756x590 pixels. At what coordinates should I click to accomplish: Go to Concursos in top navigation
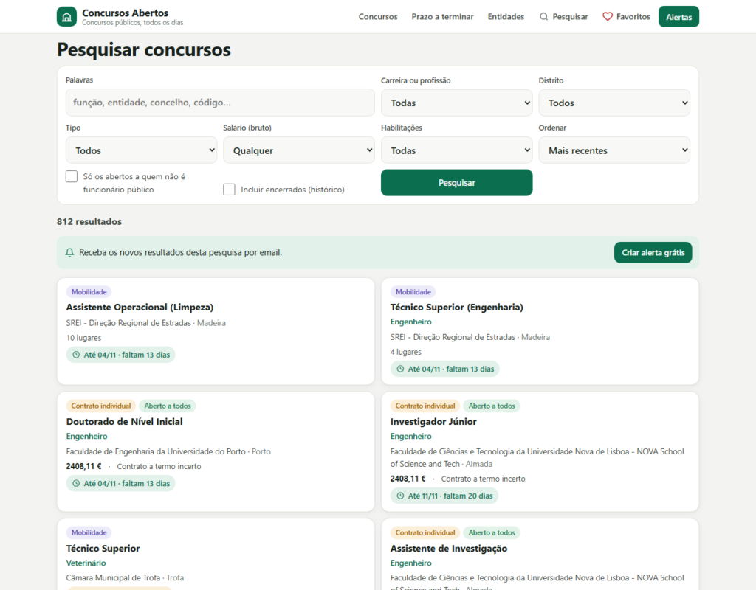tap(378, 17)
